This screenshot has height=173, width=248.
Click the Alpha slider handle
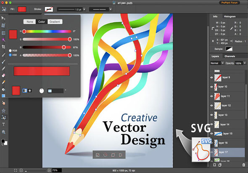tap(70, 55)
